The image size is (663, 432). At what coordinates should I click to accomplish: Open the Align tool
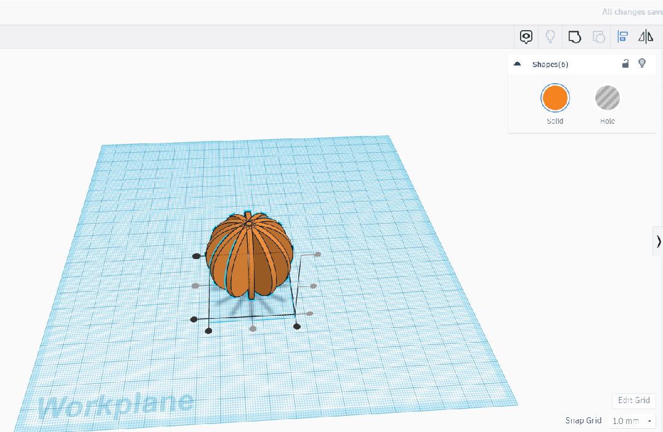(622, 36)
